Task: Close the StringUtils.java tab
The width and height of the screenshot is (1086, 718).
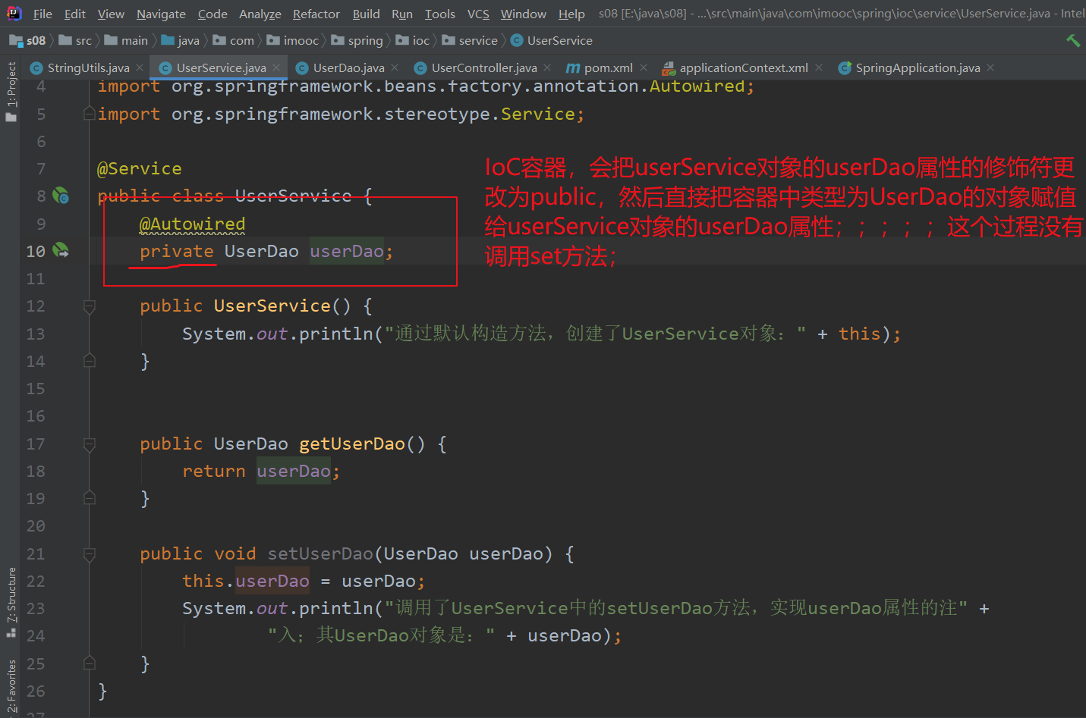Action: [x=140, y=67]
